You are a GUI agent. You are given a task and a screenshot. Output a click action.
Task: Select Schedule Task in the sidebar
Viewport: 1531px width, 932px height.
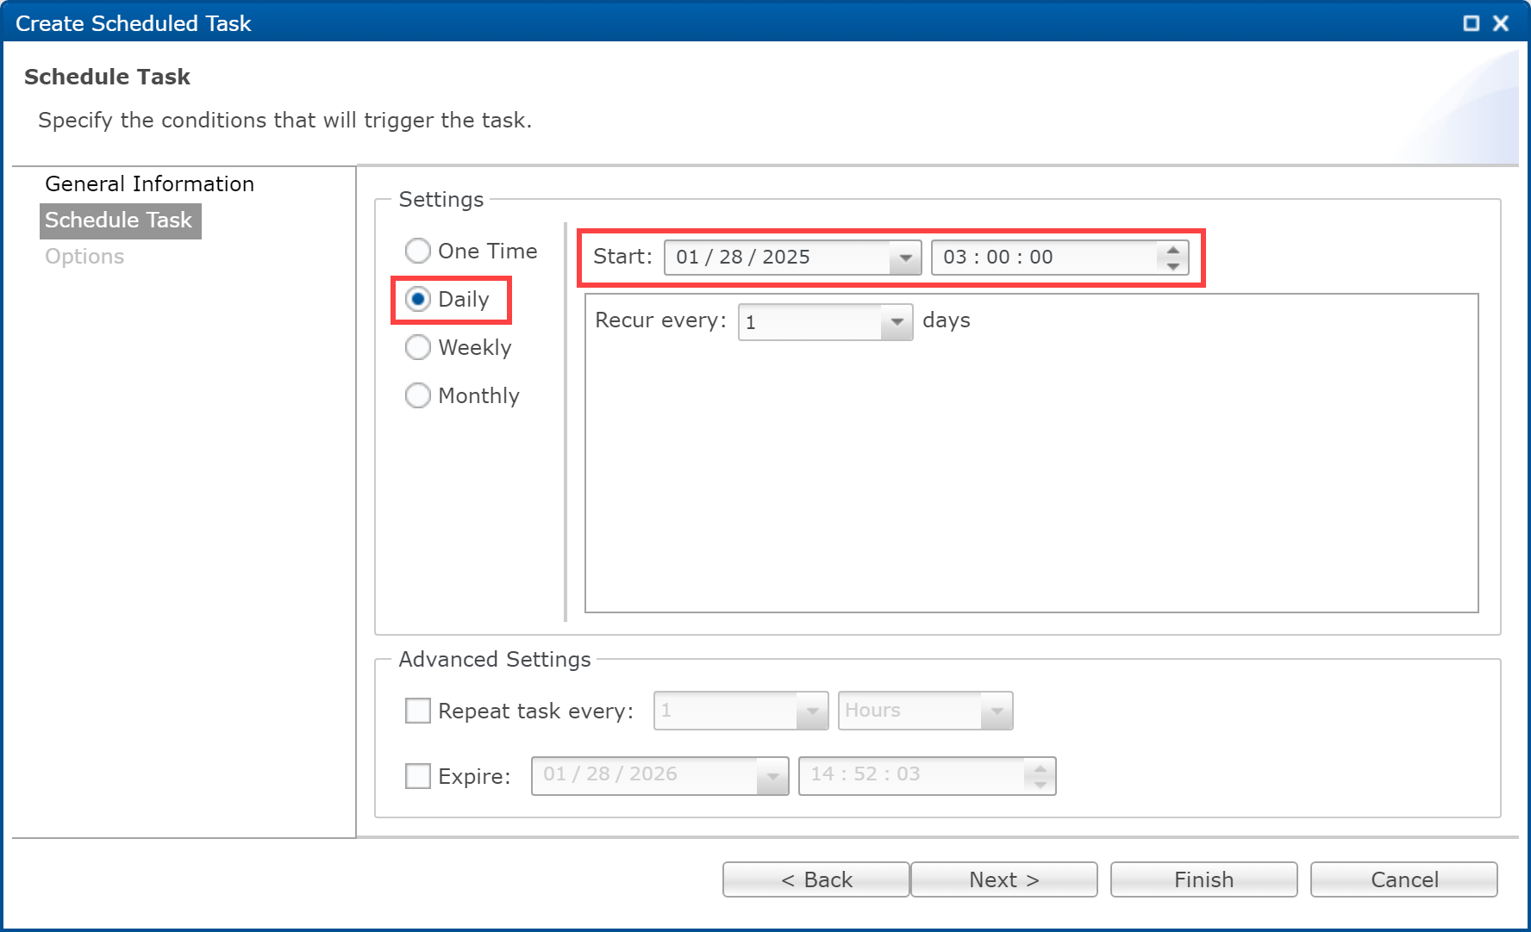pyautogui.click(x=119, y=221)
